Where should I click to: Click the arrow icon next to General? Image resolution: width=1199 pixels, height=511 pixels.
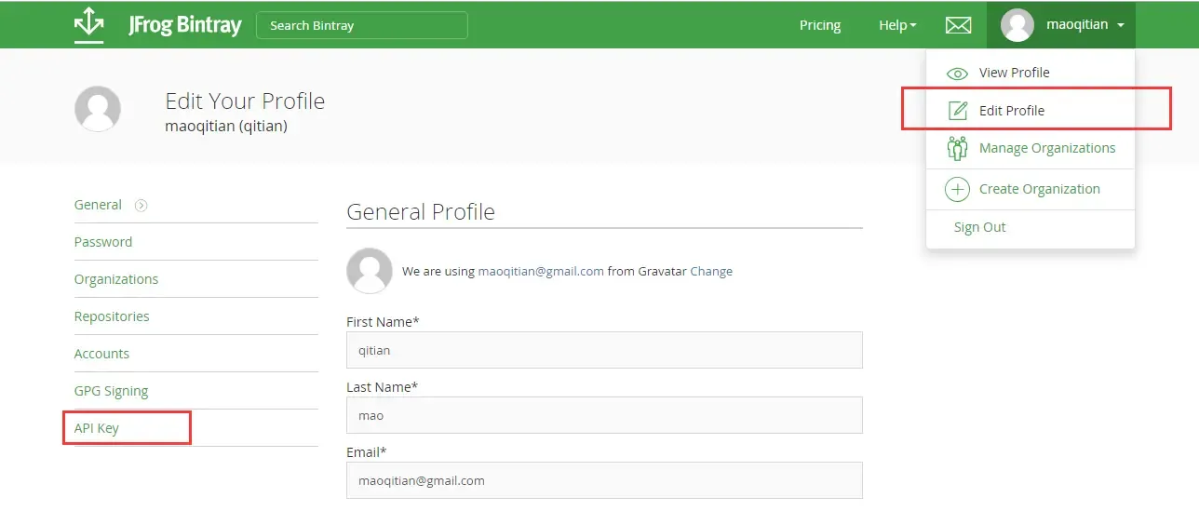141,206
